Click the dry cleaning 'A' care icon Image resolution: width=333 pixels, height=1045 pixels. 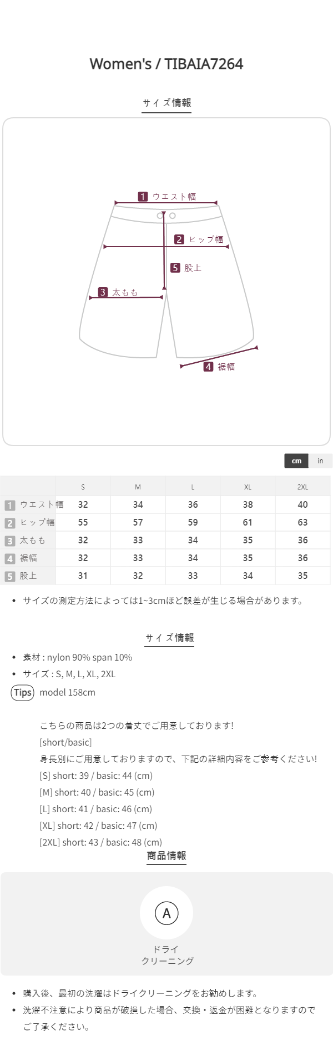167,913
